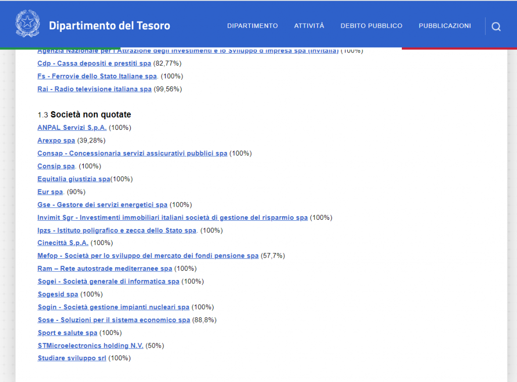Follow the Sport e salute spa link
The width and height of the screenshot is (517, 382).
[68, 333]
